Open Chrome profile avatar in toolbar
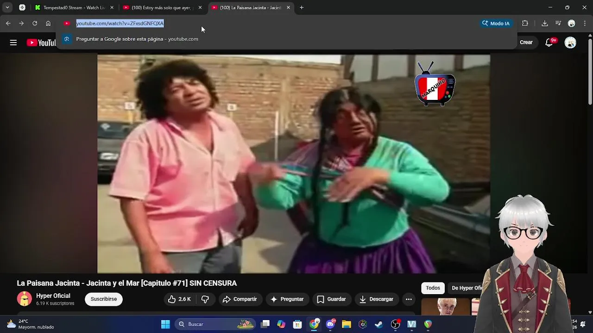Screen dimensions: 593x333 coord(572,23)
